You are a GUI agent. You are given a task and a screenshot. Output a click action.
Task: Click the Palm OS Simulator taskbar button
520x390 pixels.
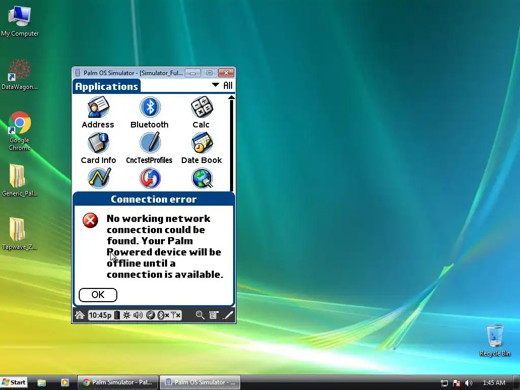click(200, 382)
